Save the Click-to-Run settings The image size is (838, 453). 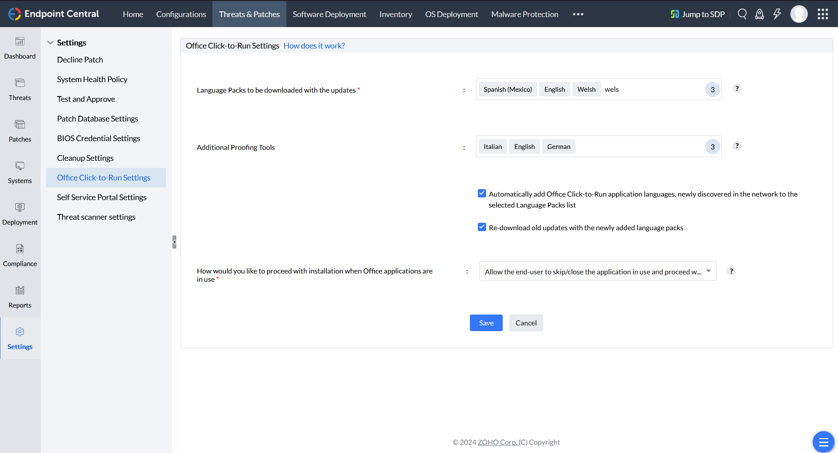[x=486, y=323]
